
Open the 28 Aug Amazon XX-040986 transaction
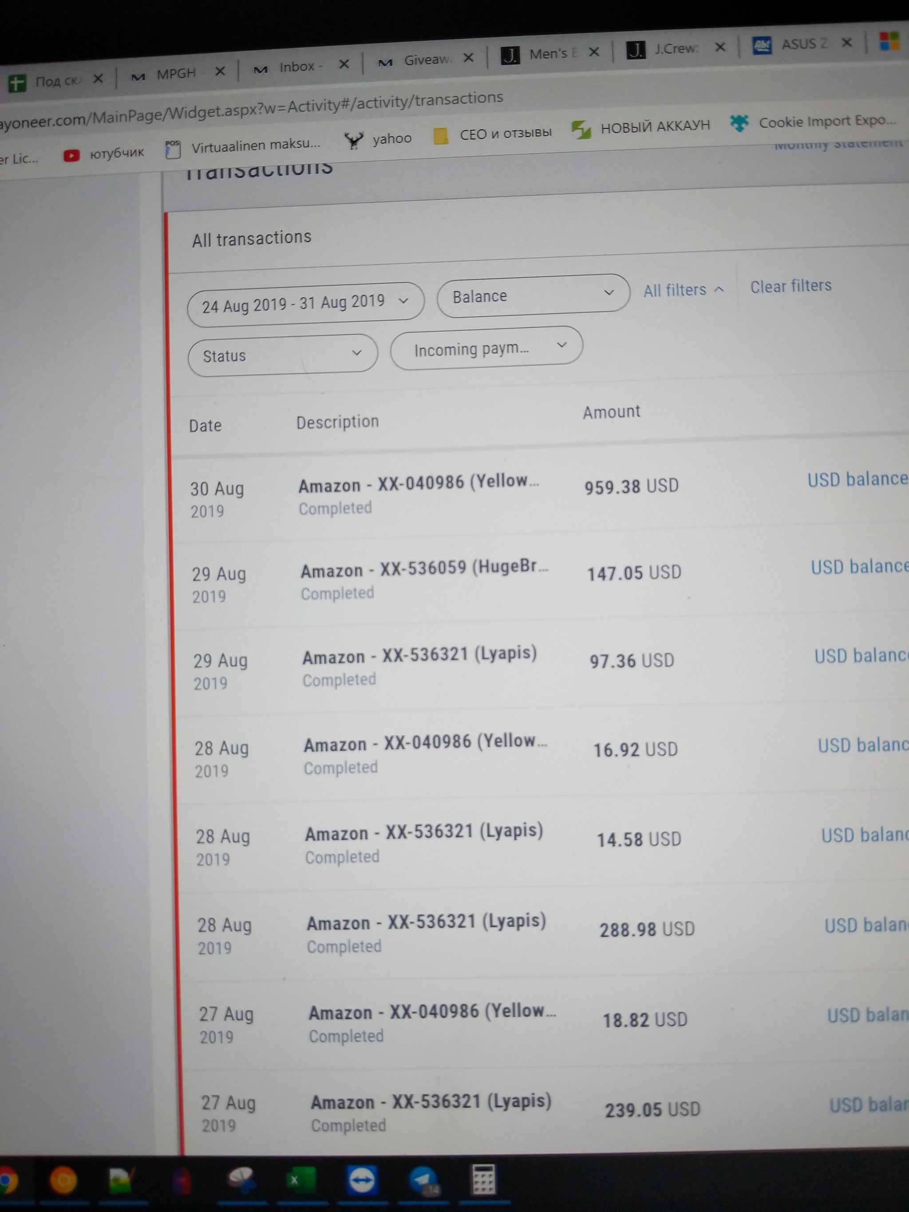426,742
